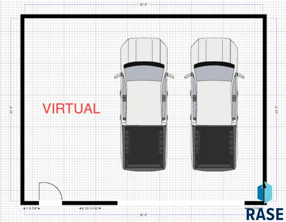This screenshot has height=222, width=286.
Task: Click the garage door opening in bottom wall
Action: point(181,203)
